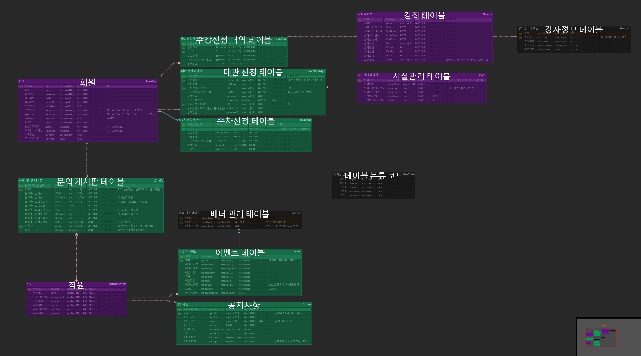Click the primary key icon in companyMem table
641x356 pixels.
point(29,289)
